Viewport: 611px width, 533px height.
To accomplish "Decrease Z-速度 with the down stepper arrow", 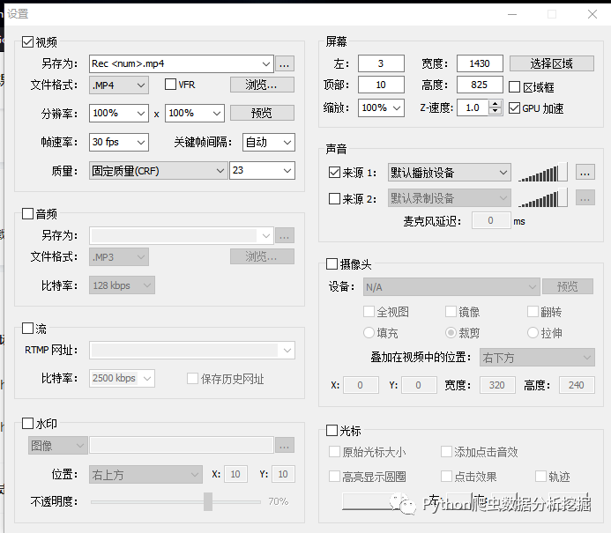I will click(495, 112).
